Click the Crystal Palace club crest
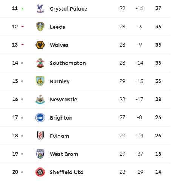Image resolution: width=177 pixels, height=181 pixels. coord(40,8)
